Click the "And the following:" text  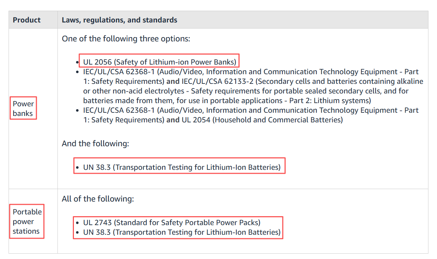(x=95, y=143)
